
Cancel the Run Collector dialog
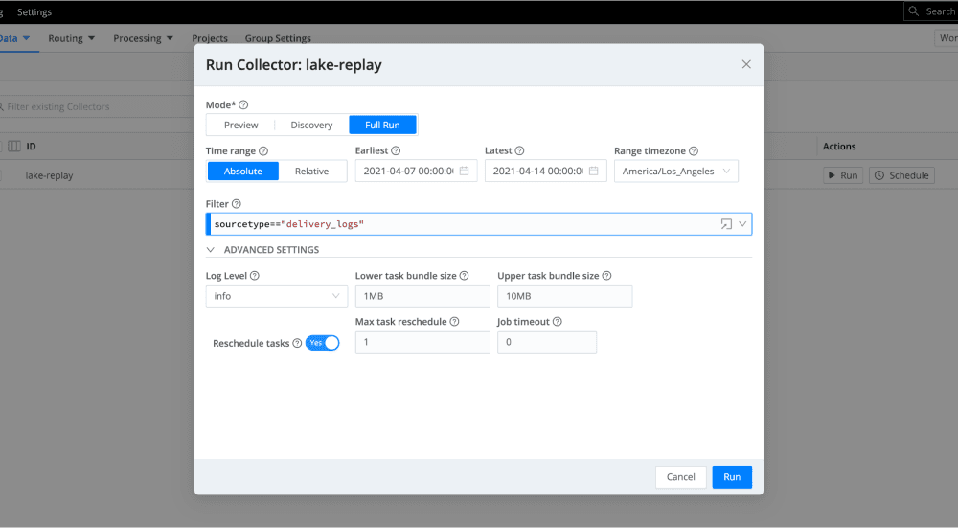pos(680,477)
